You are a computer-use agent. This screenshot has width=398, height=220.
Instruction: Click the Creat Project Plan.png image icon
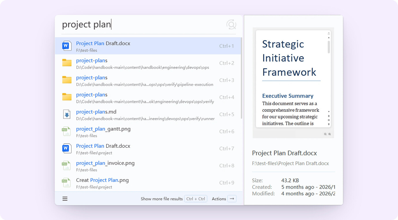66,183
